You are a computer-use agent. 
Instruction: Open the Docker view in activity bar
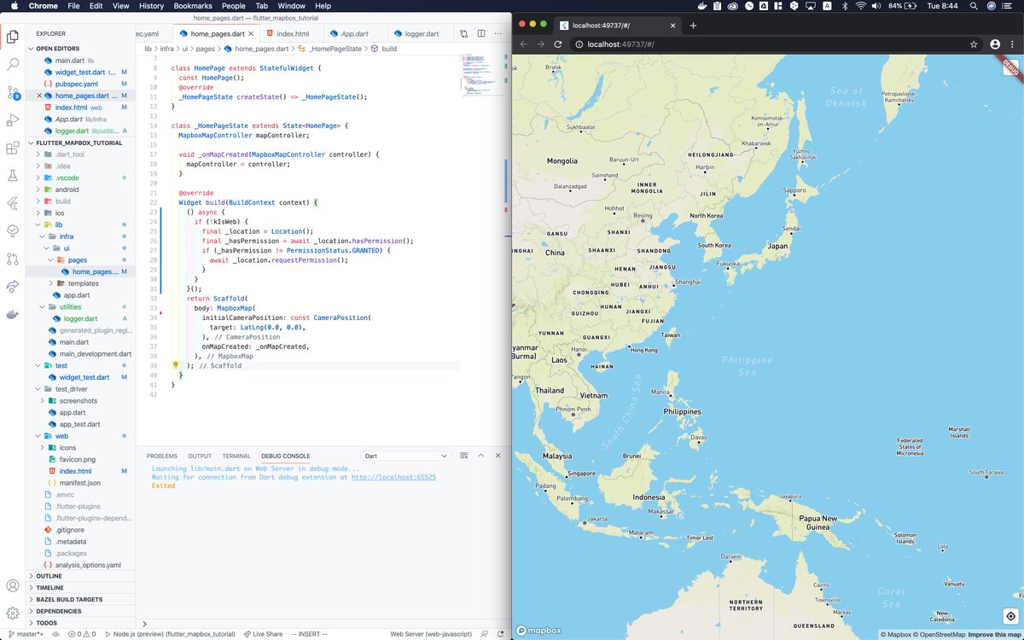13,314
